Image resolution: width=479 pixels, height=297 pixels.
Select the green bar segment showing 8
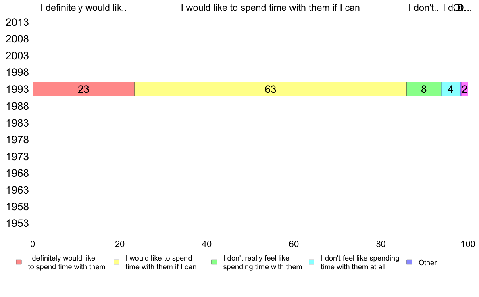pyautogui.click(x=424, y=89)
